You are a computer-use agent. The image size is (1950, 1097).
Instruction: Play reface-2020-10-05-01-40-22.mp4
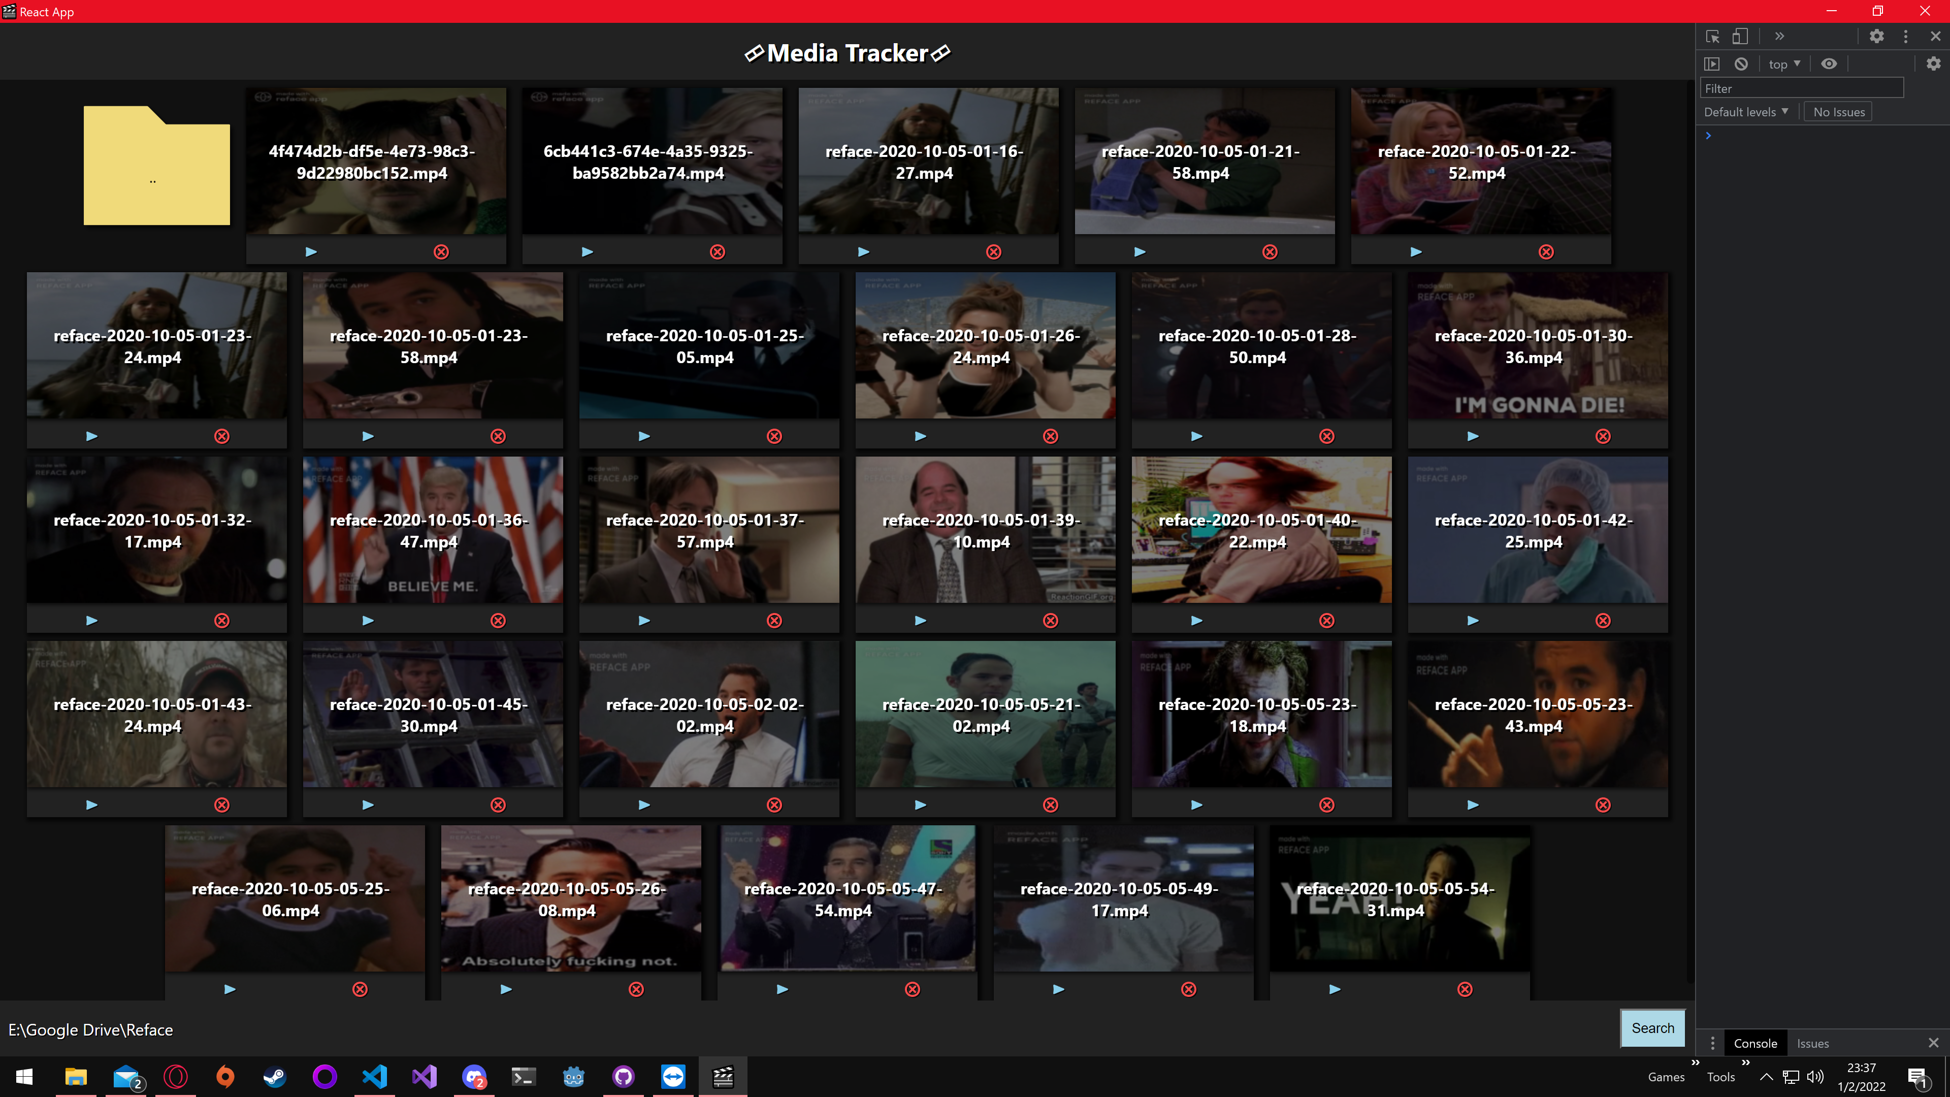tap(1197, 620)
